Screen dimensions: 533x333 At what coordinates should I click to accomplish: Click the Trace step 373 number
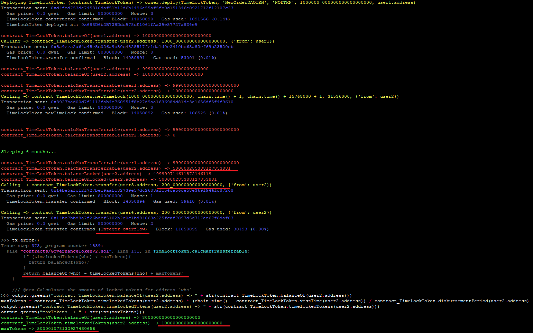36,246
